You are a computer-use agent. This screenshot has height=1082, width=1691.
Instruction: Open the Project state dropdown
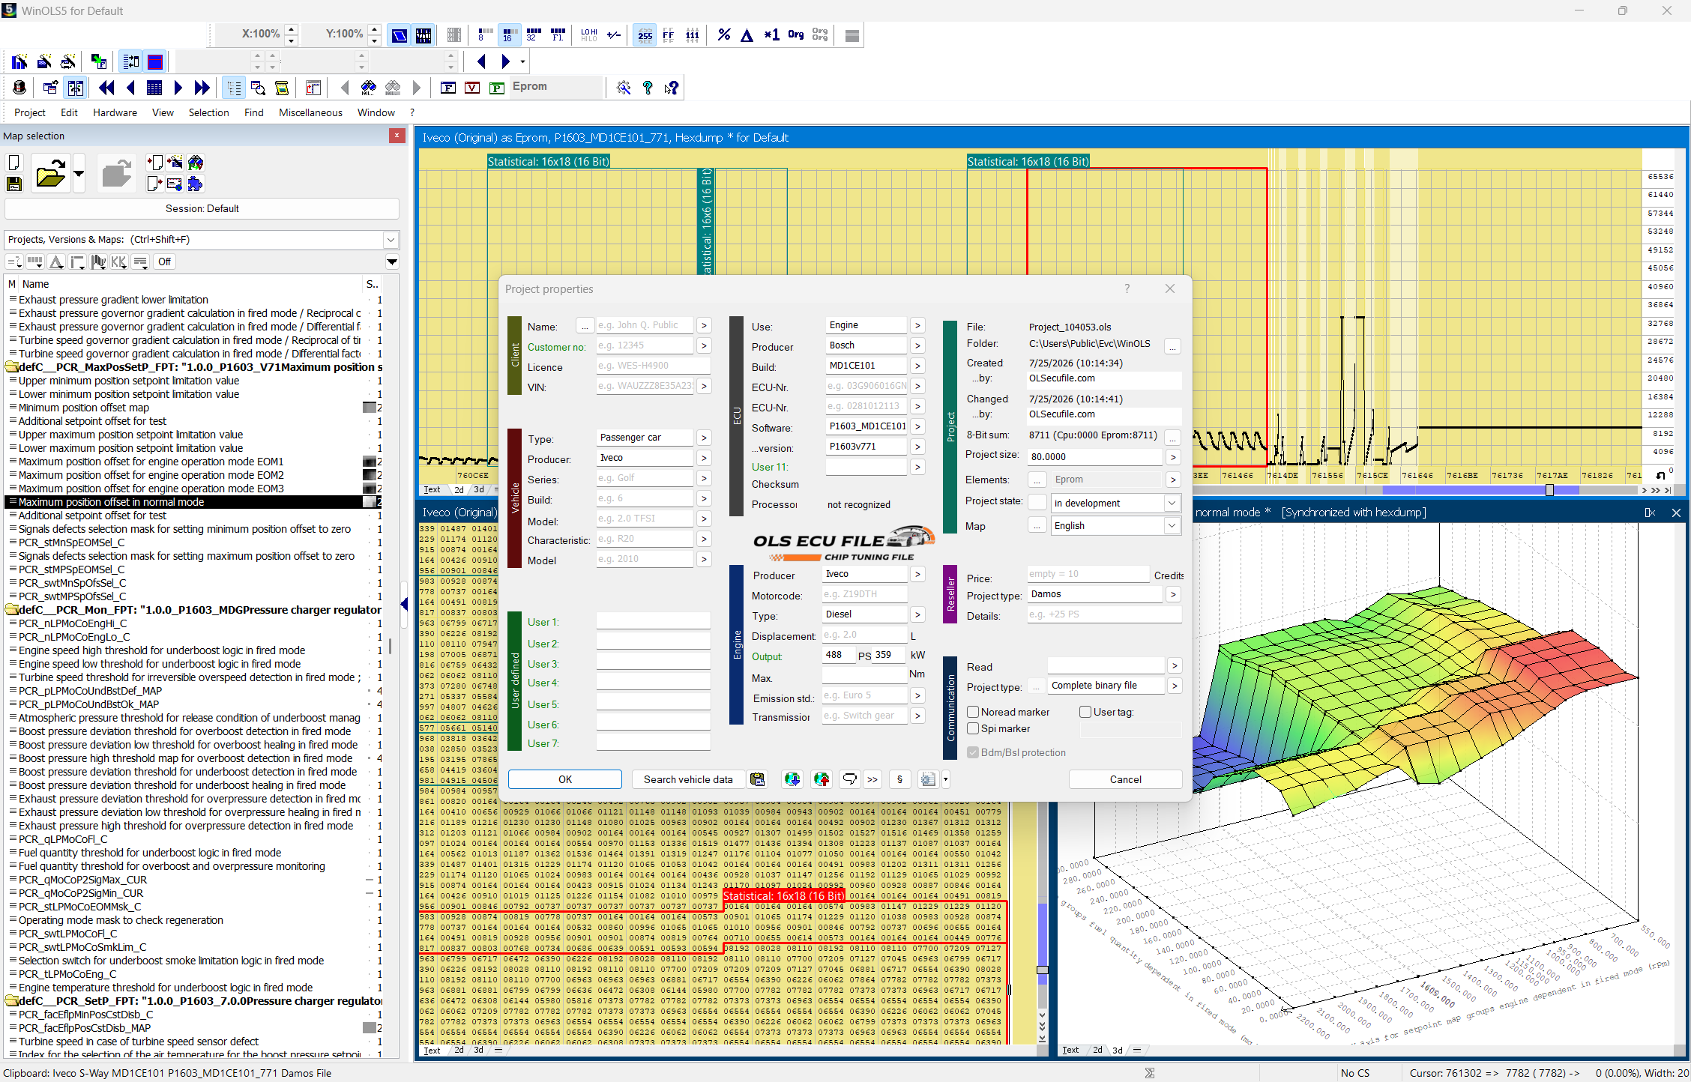(1115, 503)
